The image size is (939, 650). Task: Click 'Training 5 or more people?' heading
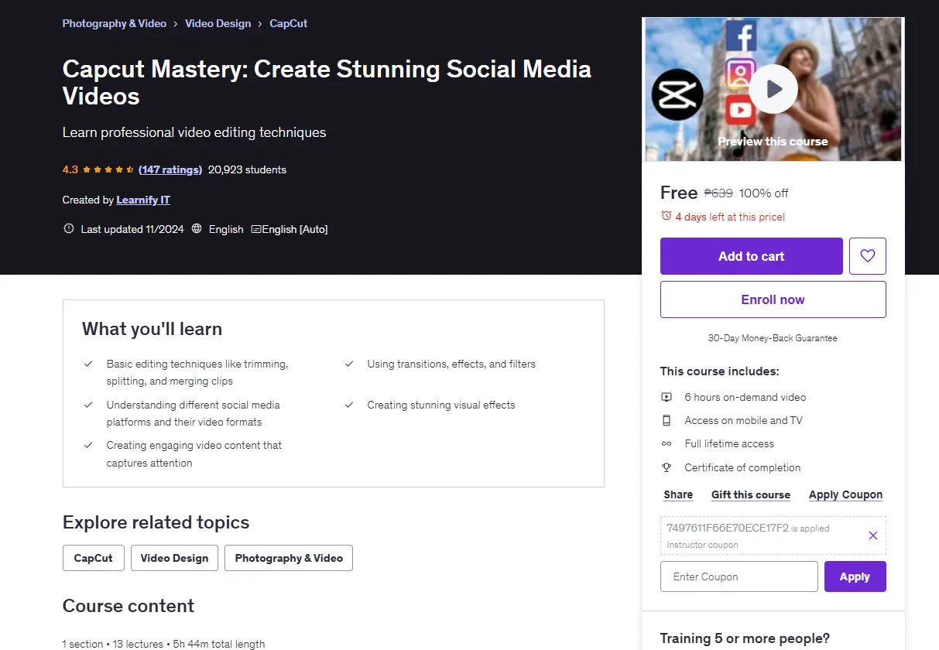tap(745, 638)
